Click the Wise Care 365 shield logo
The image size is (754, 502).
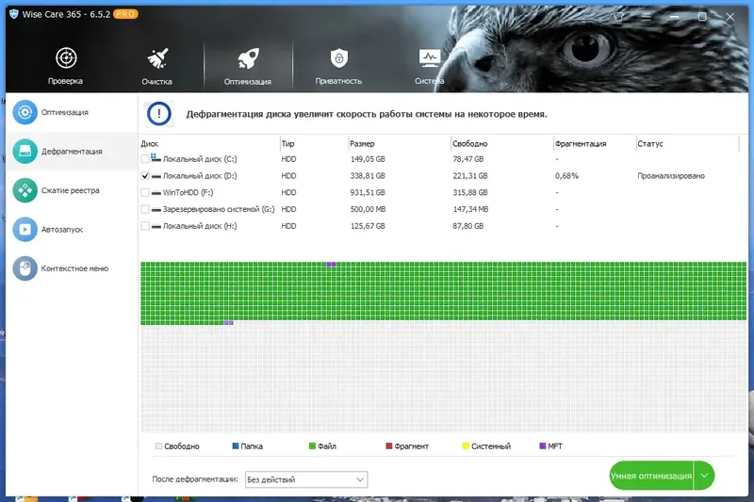[x=14, y=14]
